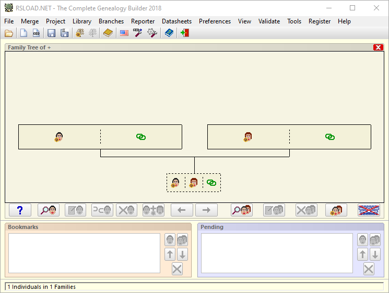Viewport: 389px width, 293px height.
Task: Move pending item up with the arrow
Action: (362, 254)
